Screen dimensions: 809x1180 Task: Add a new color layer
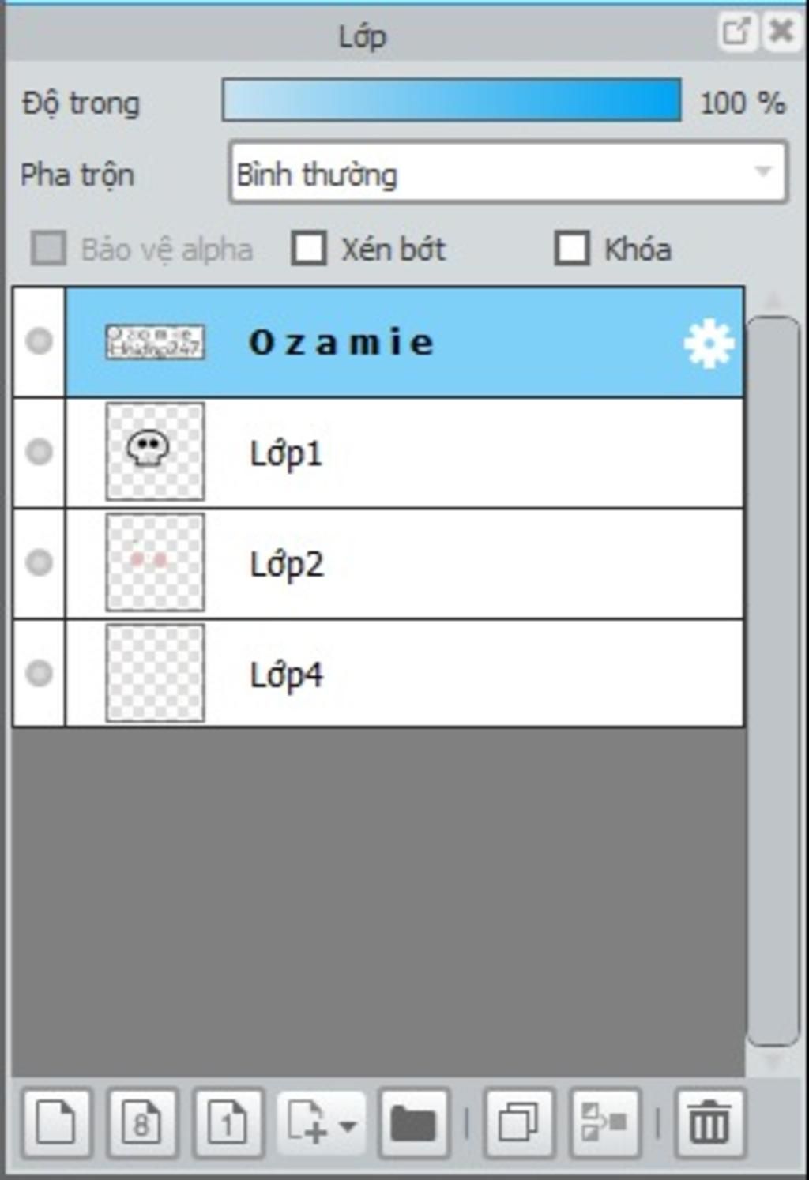click(57, 1122)
